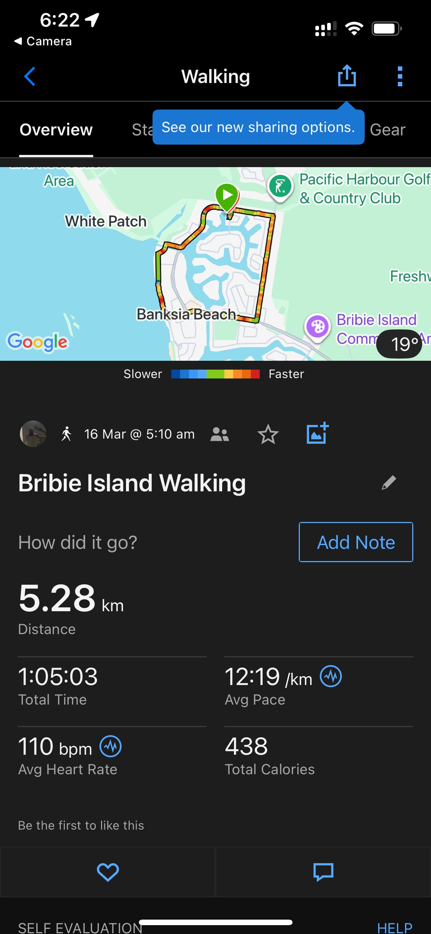Tap the Avg Heart Rate insight icon
431x934 pixels.
pyautogui.click(x=111, y=746)
